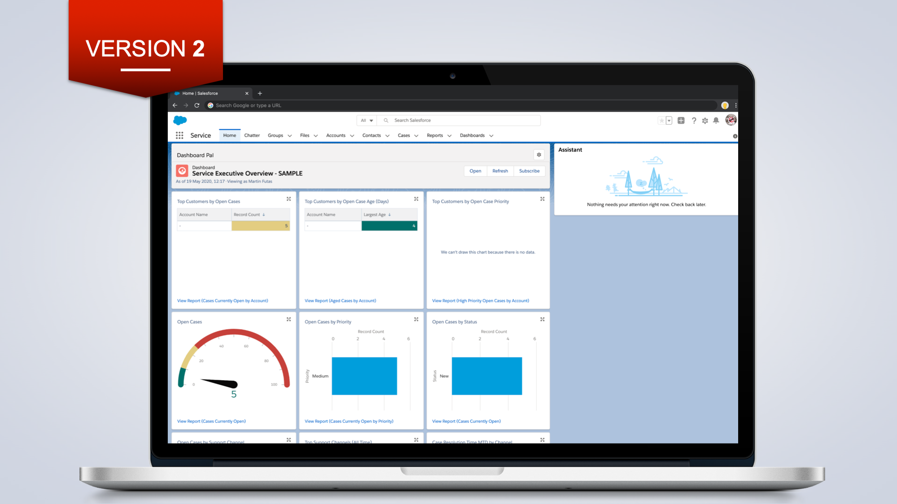897x504 pixels.
Task: Open the All search scope dropdown
Action: point(367,121)
